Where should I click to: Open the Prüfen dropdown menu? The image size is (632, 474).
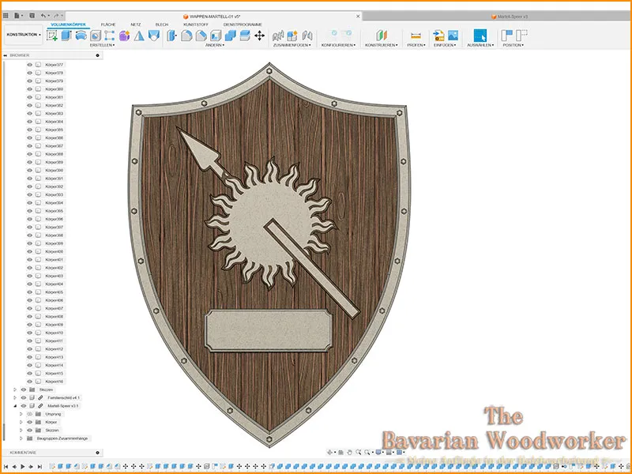416,45
